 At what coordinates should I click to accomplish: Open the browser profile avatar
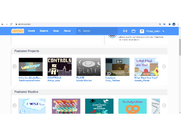click(x=174, y=24)
